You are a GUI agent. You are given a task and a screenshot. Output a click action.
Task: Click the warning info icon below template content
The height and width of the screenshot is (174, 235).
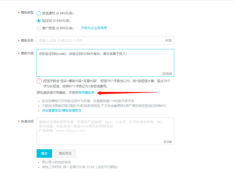39,81
